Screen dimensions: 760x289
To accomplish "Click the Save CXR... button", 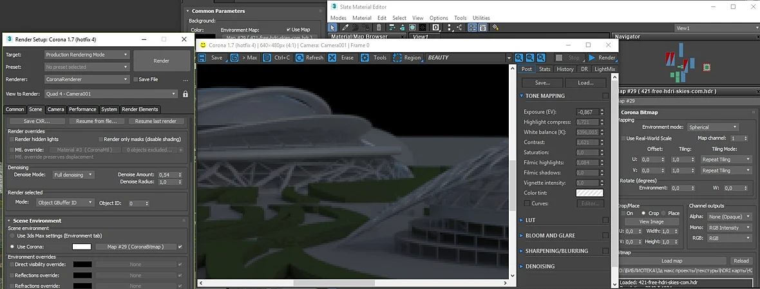I will pyautogui.click(x=37, y=121).
